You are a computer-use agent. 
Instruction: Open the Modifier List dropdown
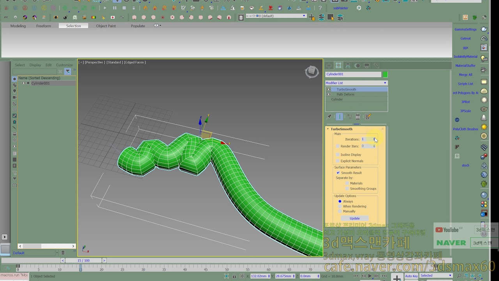(356, 83)
